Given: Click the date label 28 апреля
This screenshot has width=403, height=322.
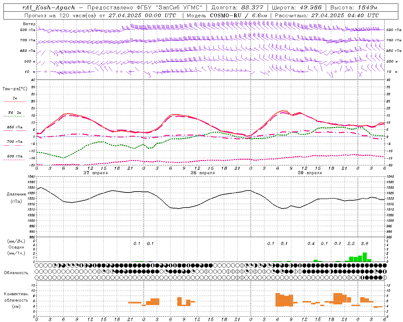Looking at the screenshot, I should coord(202,173).
